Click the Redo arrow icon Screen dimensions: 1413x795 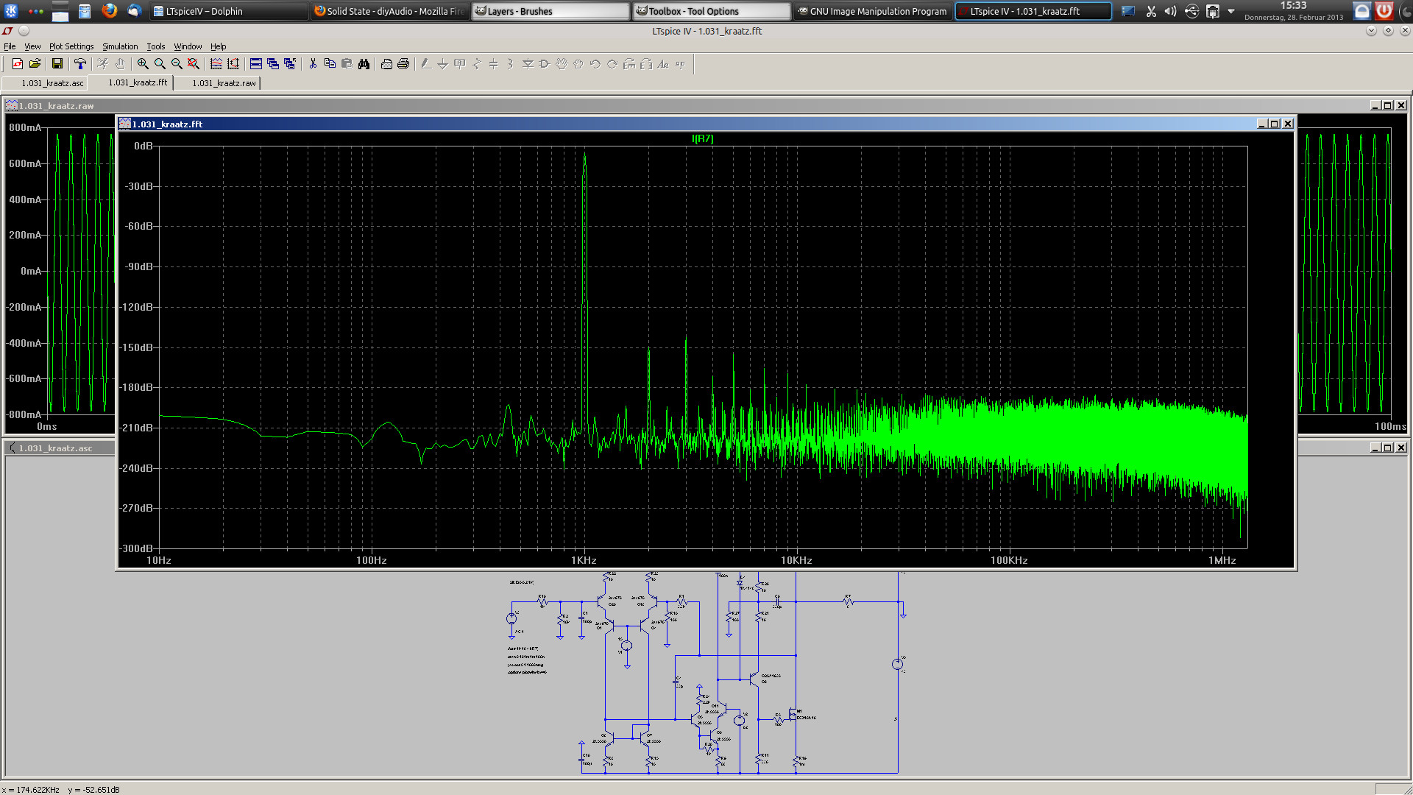tap(612, 64)
